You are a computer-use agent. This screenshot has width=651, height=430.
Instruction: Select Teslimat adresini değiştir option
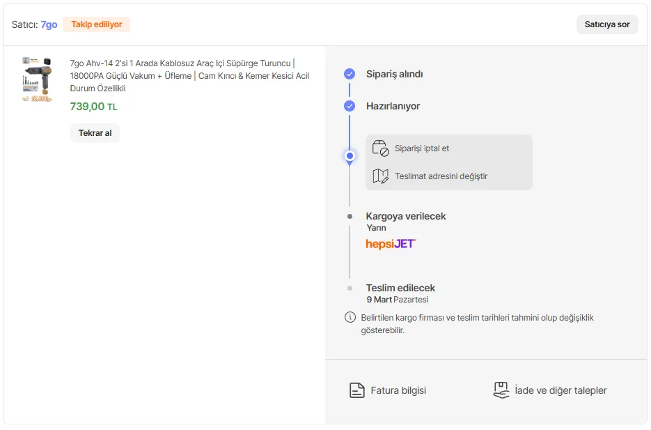coord(441,176)
